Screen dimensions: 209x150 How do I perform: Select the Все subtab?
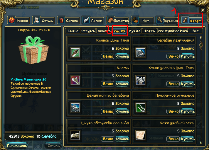point(195,31)
